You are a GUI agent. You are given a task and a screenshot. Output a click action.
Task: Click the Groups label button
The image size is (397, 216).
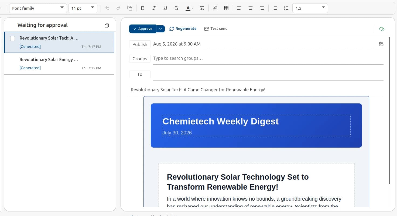(140, 59)
